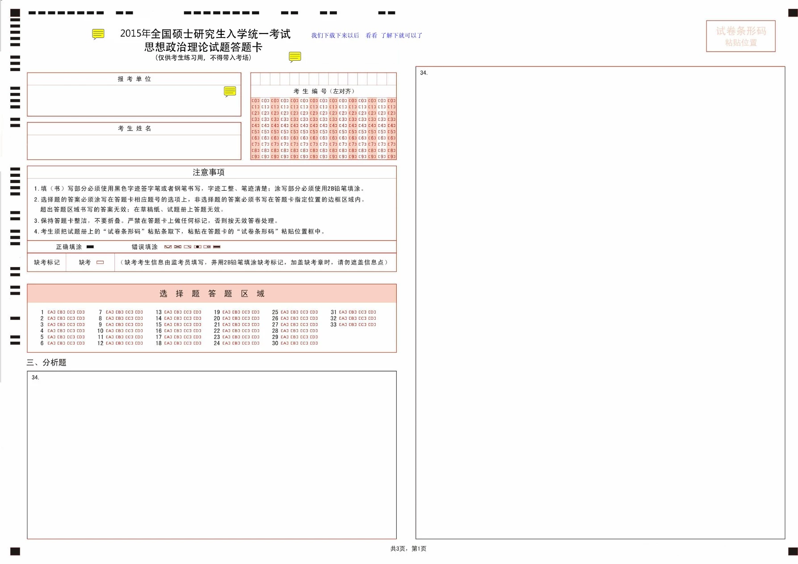
Task: Fill bubble D for question 10
Action: [139, 331]
